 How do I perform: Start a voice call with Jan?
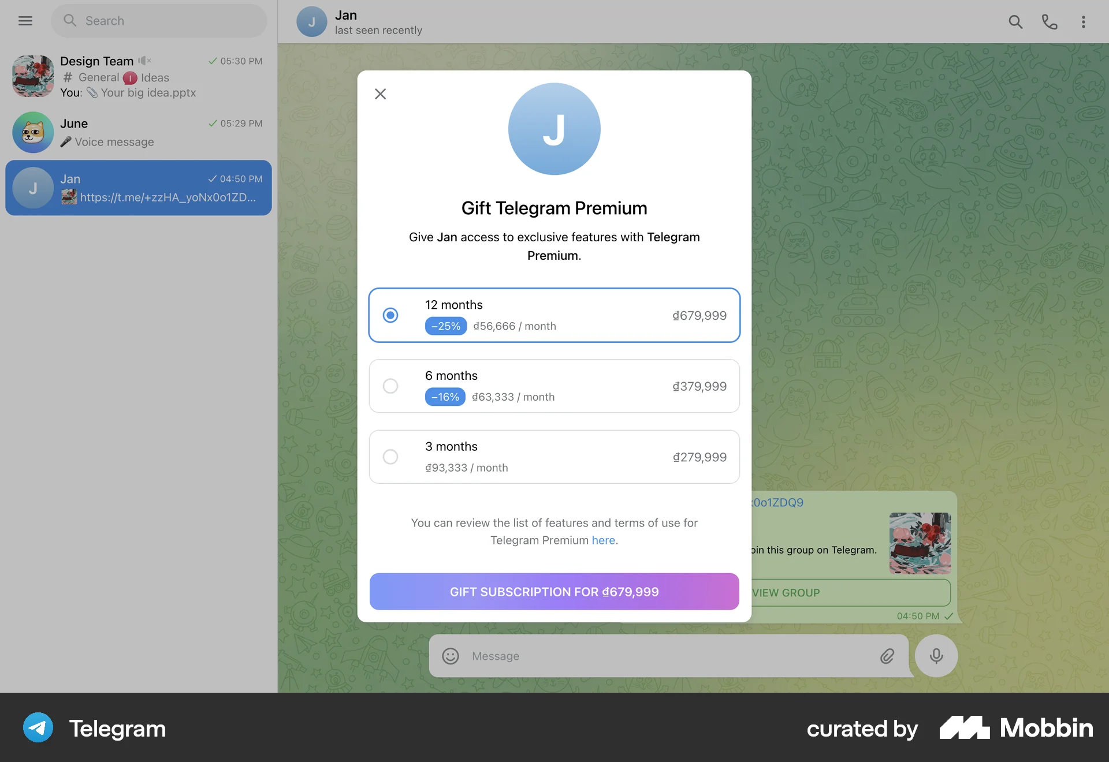pos(1050,21)
